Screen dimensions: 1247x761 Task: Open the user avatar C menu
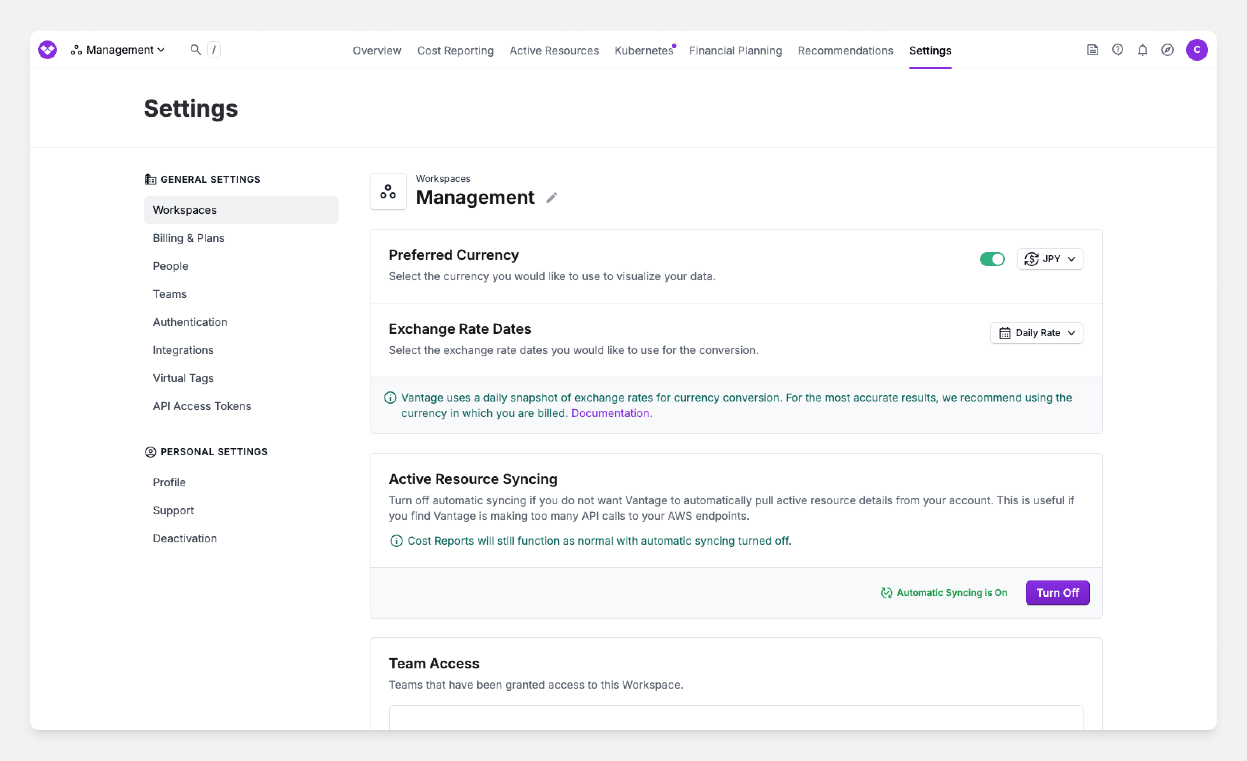[x=1197, y=49]
